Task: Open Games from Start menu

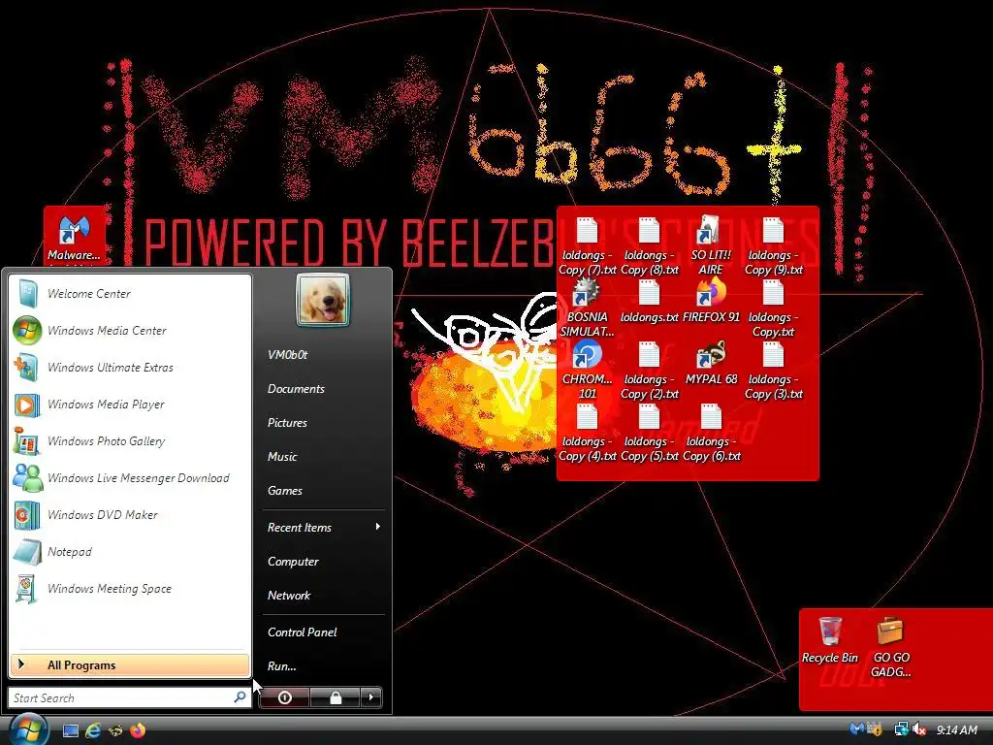Action: coord(323,490)
